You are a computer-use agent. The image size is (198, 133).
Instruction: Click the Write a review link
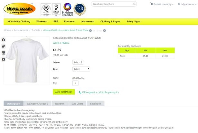coord(61,43)
